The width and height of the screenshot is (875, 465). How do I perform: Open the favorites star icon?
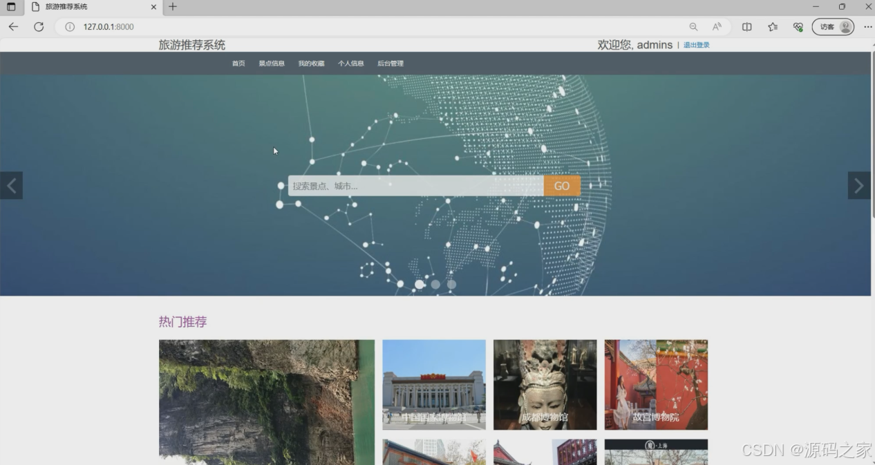[x=773, y=27]
